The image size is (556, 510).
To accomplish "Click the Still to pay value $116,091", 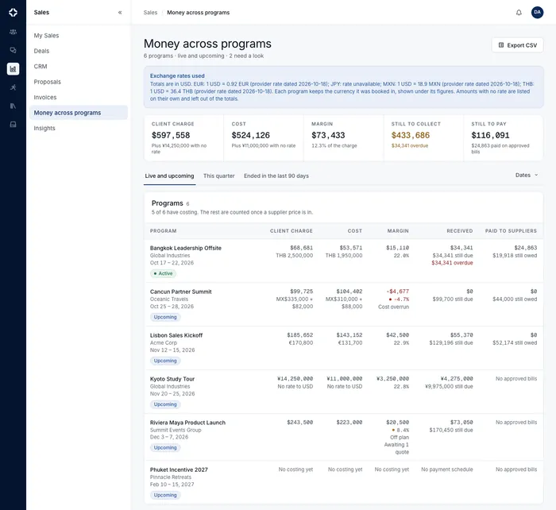I will click(490, 135).
